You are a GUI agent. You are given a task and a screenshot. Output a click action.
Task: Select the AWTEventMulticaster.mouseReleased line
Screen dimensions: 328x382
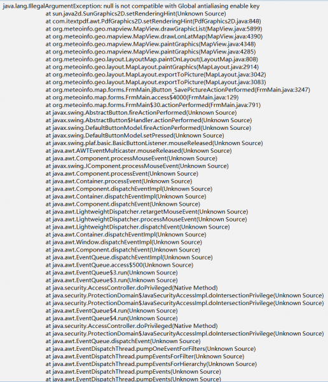coord(139,150)
